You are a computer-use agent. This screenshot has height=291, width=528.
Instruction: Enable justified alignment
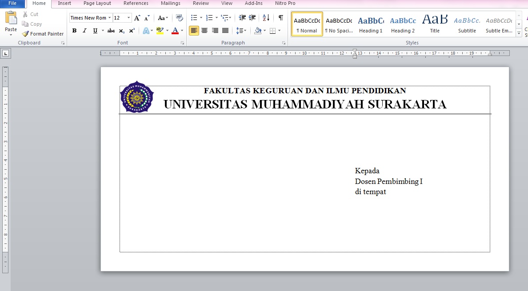click(x=225, y=31)
